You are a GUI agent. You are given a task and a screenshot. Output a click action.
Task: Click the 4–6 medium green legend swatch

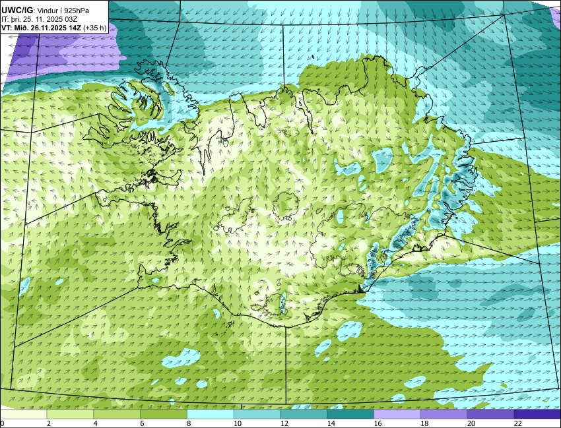point(117,414)
